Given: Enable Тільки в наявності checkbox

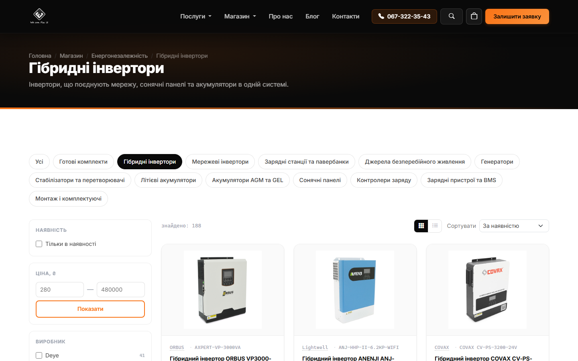Looking at the screenshot, I should (39, 244).
